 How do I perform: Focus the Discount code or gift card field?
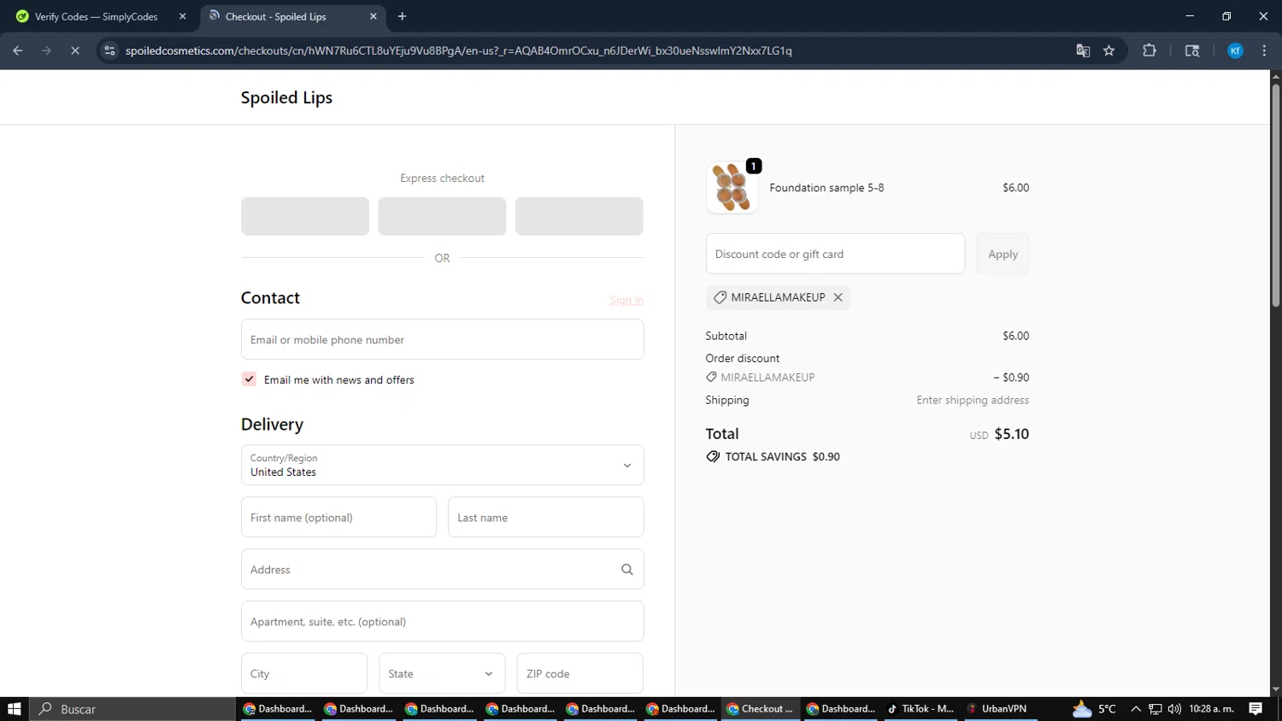click(835, 254)
